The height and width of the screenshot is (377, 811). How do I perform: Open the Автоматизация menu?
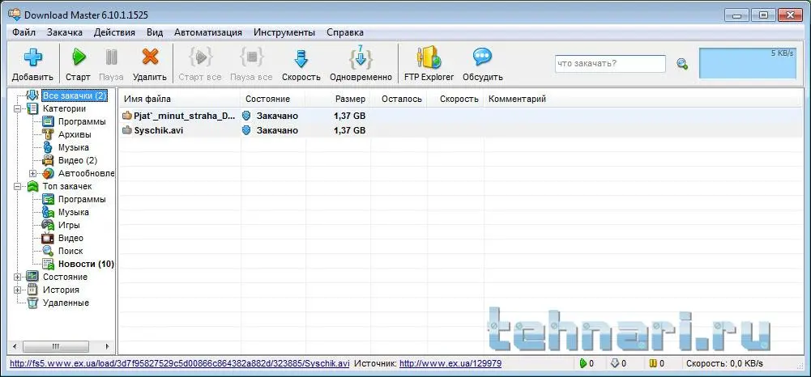pos(208,32)
